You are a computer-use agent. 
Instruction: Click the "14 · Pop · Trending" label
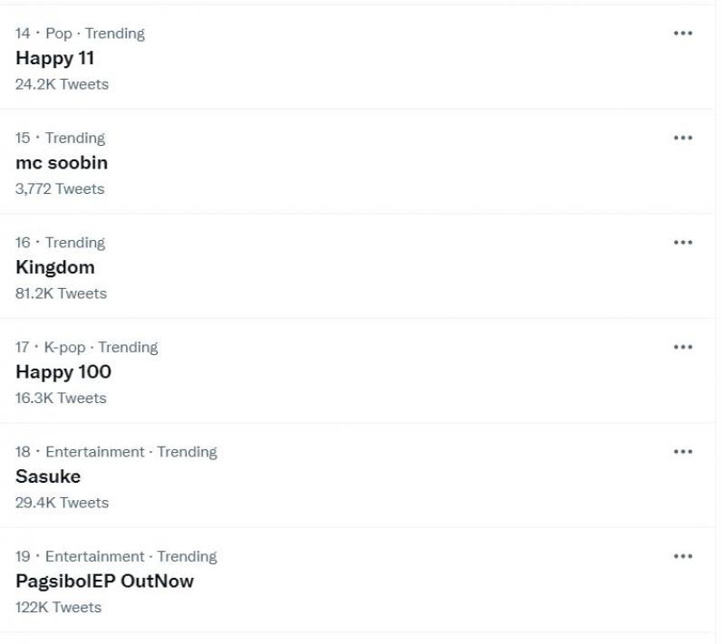[x=80, y=34]
